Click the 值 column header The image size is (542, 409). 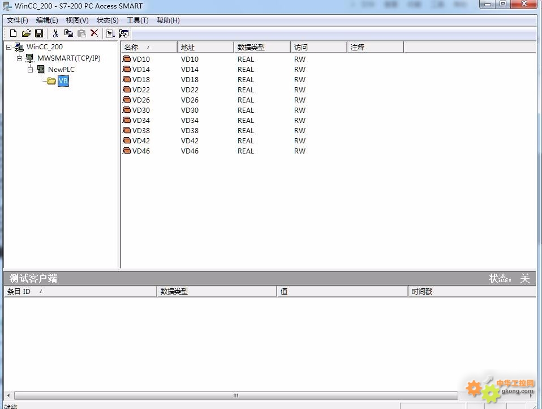point(342,291)
